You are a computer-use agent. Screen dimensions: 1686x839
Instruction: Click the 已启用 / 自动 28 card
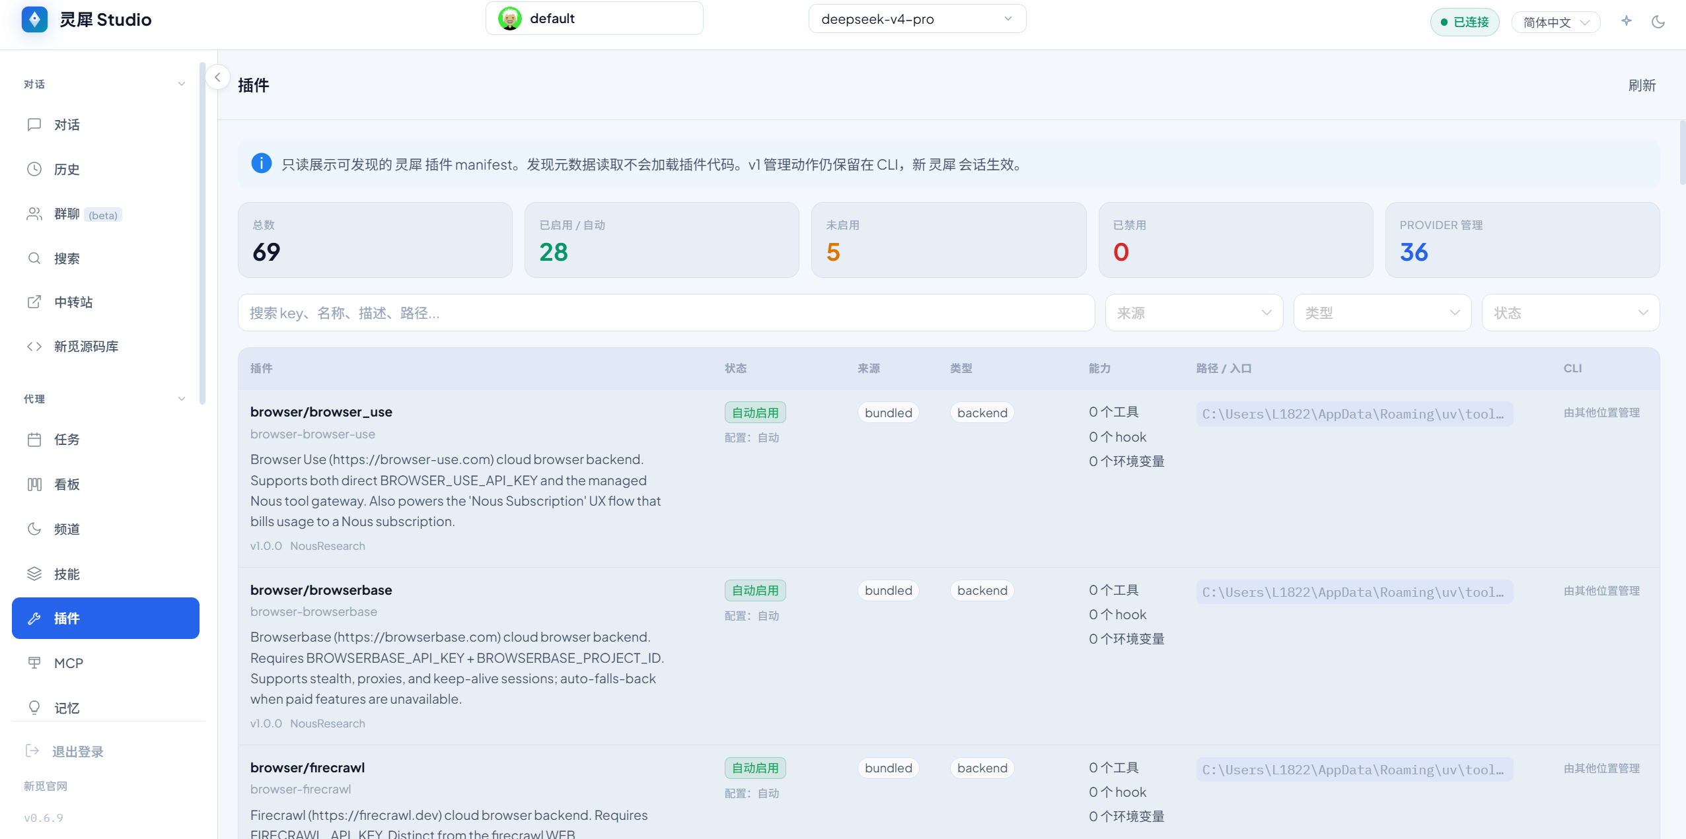(x=662, y=240)
